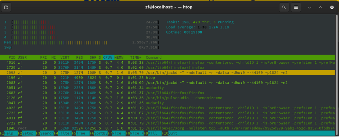Open a new terminal tab icon
The image size is (339, 137).
click(6, 7)
